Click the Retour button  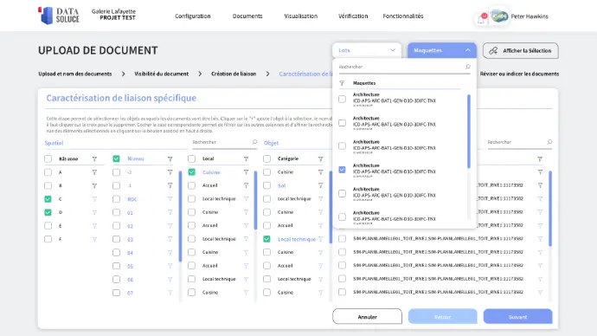pos(442,317)
